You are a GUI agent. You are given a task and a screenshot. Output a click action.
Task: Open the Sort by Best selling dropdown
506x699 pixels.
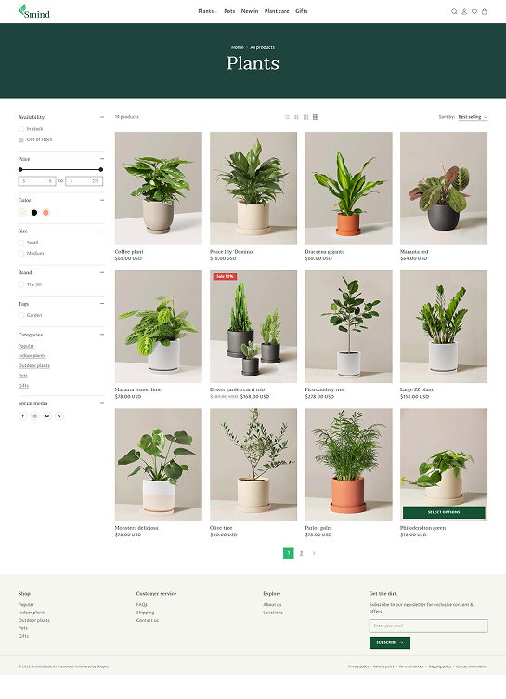(x=473, y=117)
